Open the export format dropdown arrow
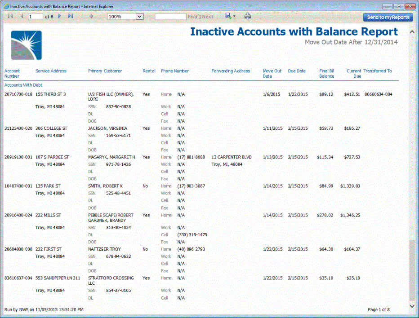This screenshot has width=419, height=318. (234, 16)
